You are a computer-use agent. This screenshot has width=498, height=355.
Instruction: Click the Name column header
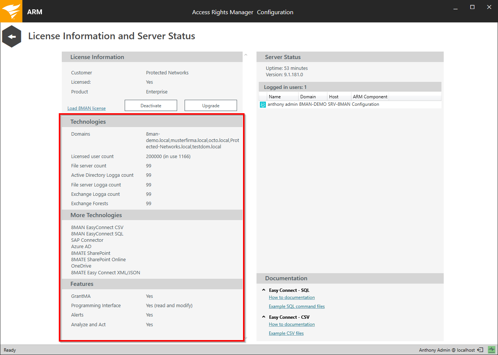pos(274,96)
